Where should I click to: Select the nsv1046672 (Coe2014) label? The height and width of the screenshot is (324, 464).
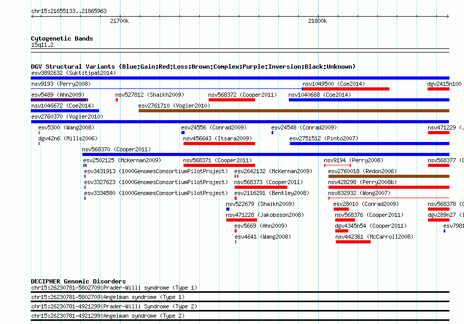point(63,106)
